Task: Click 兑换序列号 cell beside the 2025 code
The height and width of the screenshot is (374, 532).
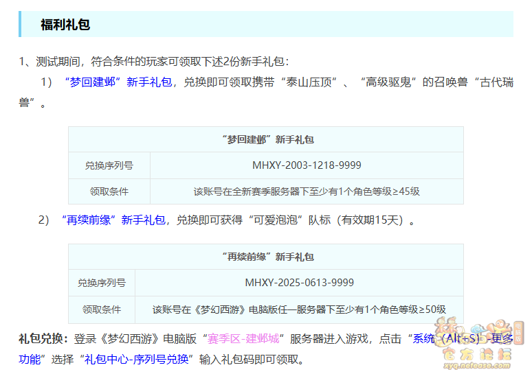Action: pyautogui.click(x=102, y=283)
